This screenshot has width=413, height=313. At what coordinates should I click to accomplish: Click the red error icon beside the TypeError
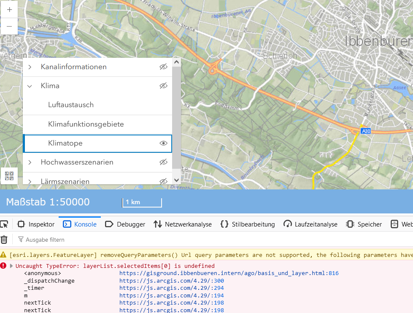[x=4, y=265]
